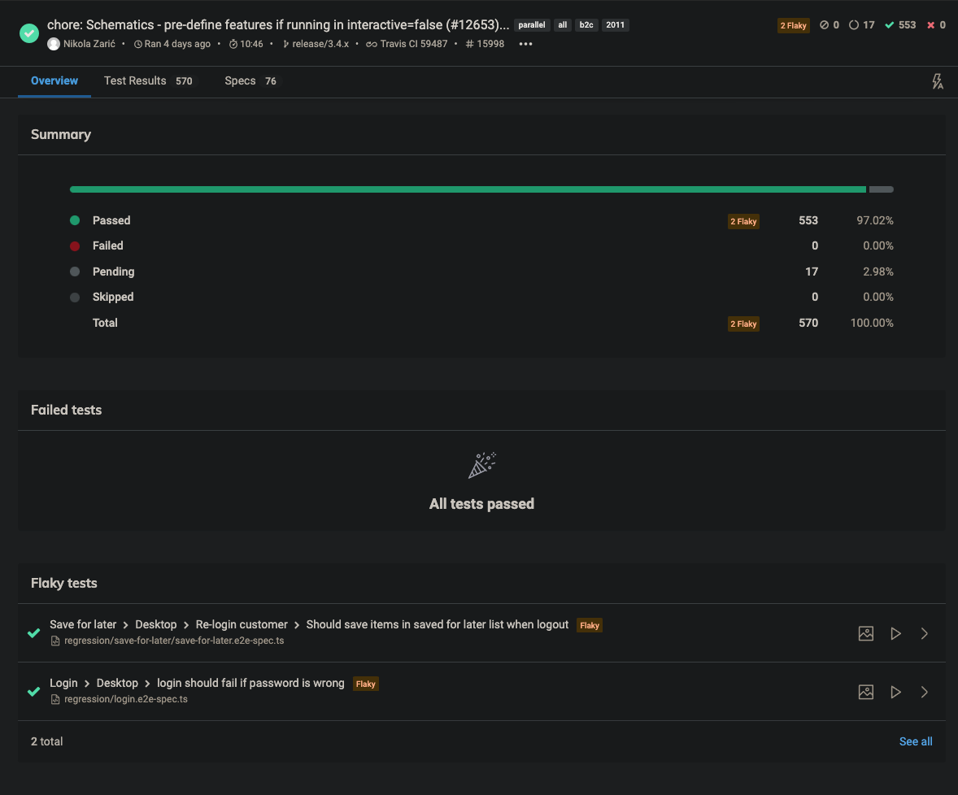958x795 pixels.
Task: Click the Pending count 17 in summary
Action: 812,272
